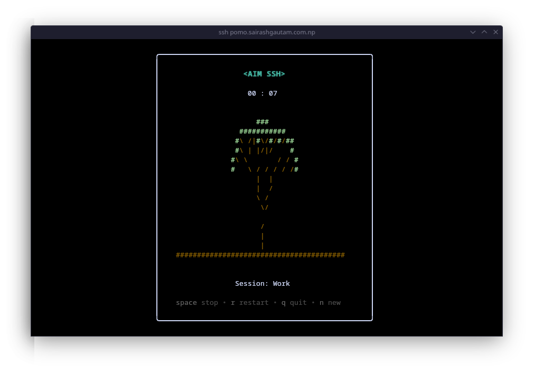Click the "stop" action label

(210, 303)
